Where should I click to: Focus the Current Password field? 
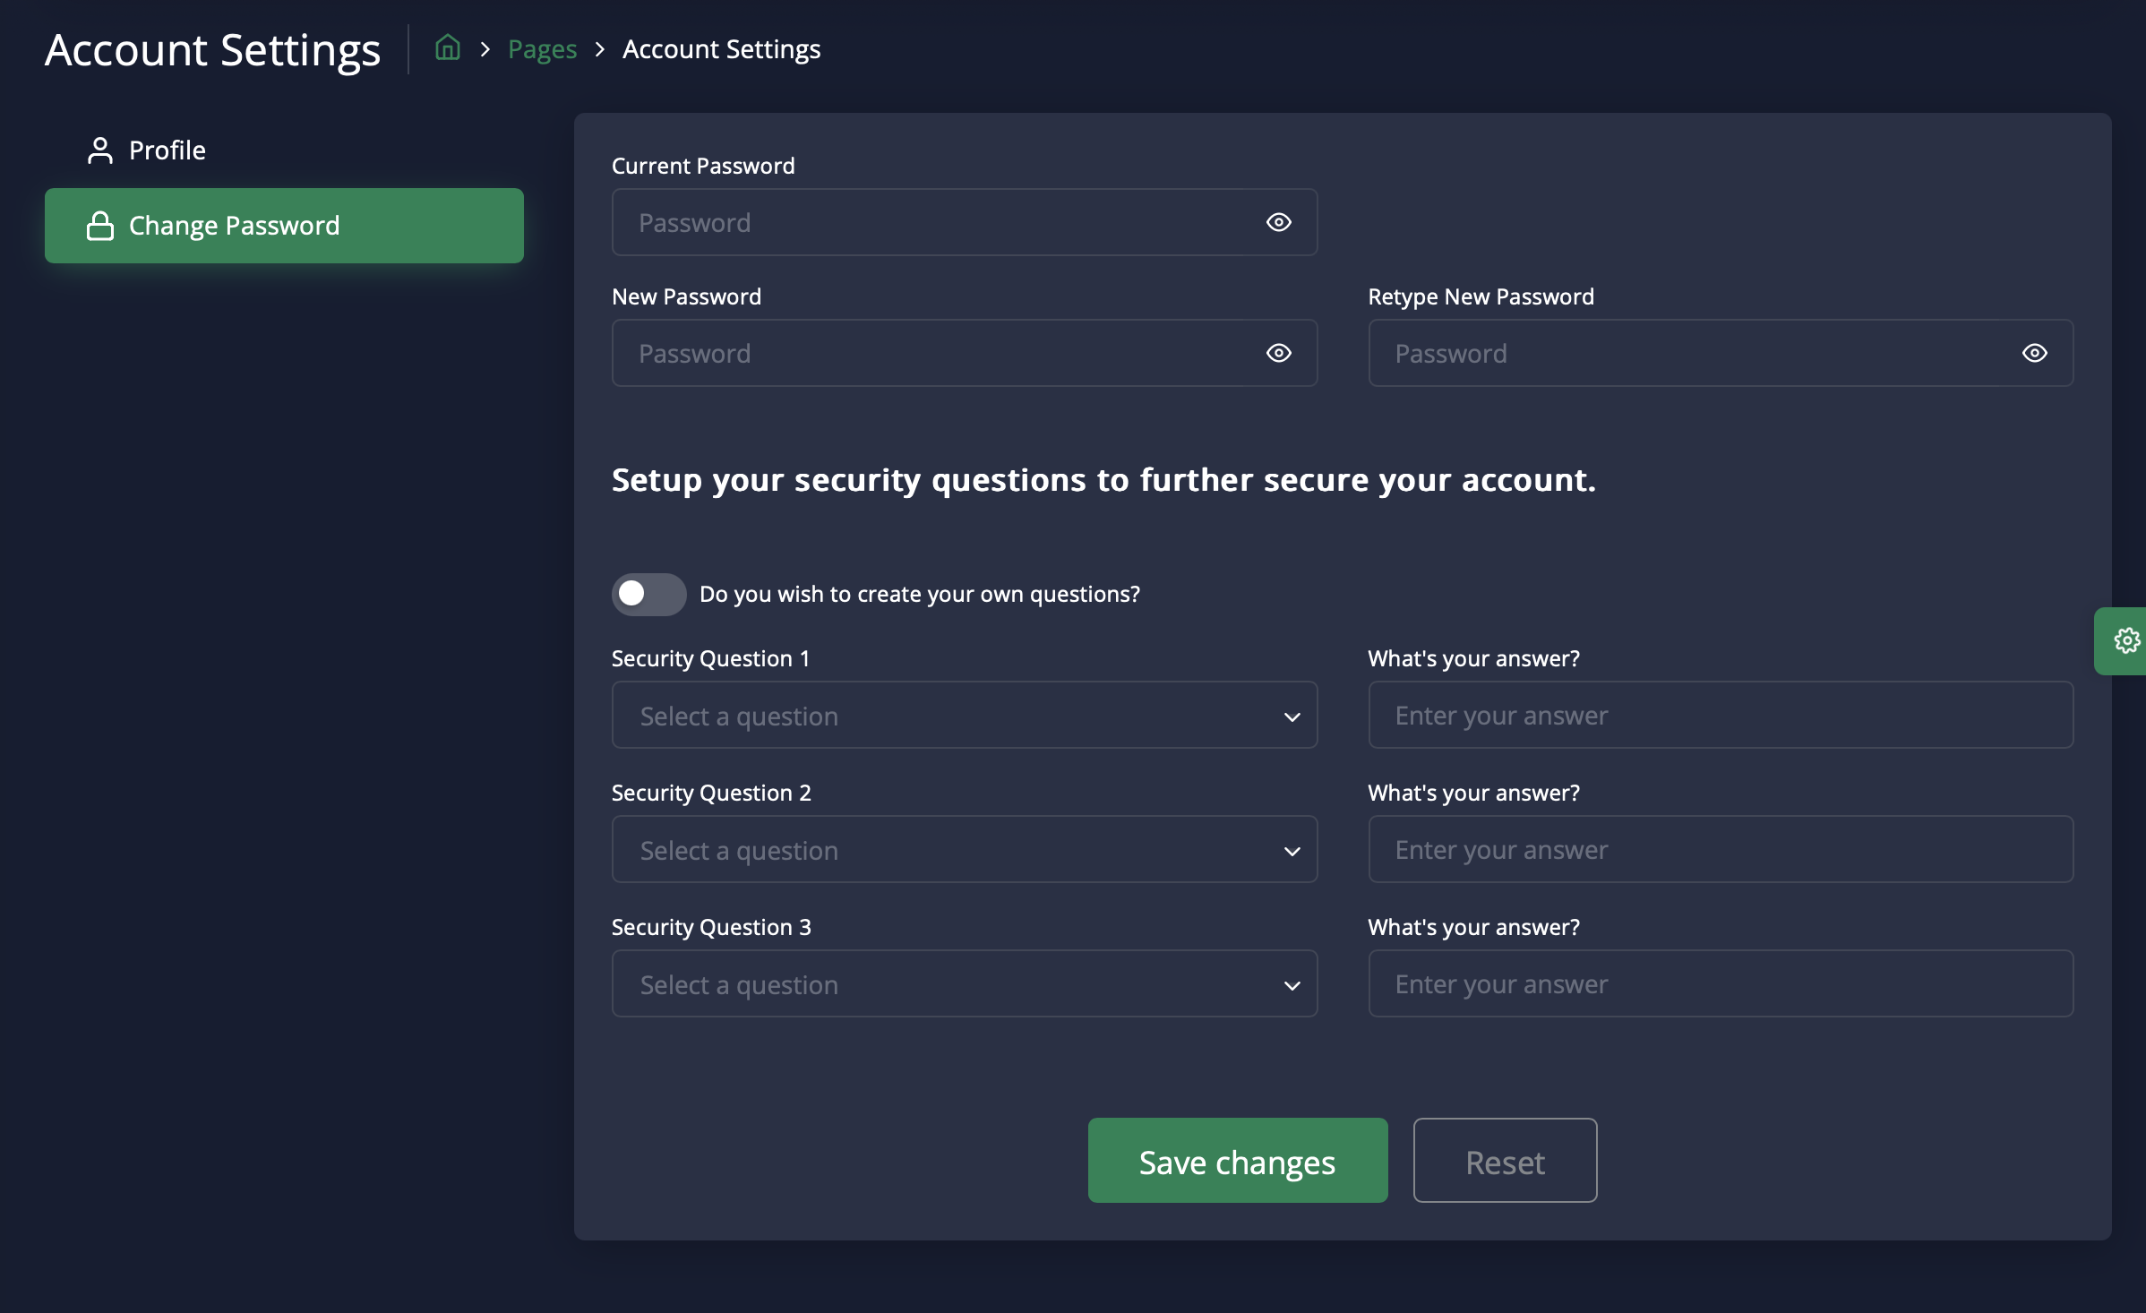pyautogui.click(x=931, y=222)
